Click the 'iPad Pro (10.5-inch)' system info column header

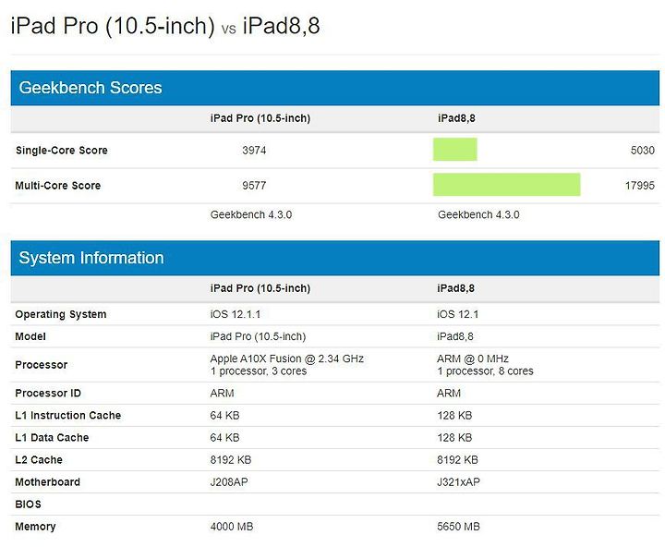point(260,288)
